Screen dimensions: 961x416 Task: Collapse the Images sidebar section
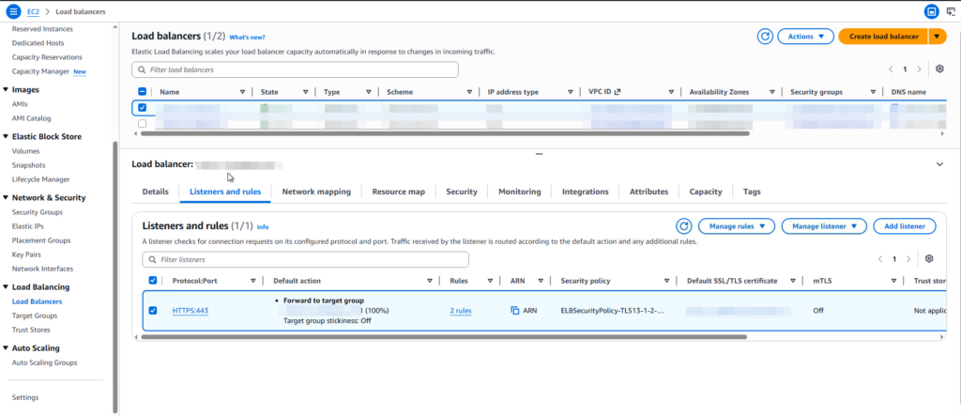pyautogui.click(x=6, y=89)
